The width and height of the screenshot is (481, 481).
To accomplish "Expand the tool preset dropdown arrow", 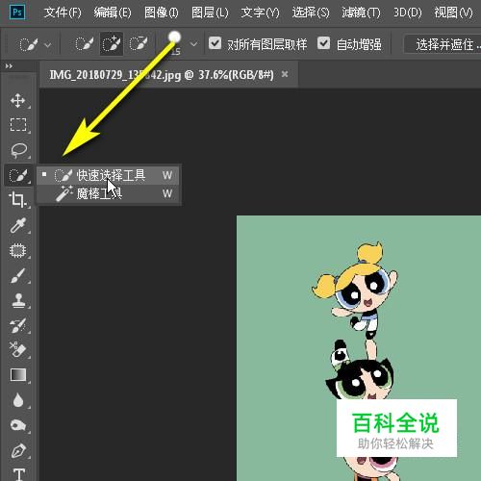I will tap(48, 45).
